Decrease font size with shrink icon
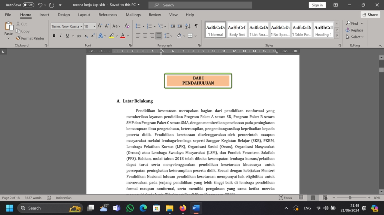The height and width of the screenshot is (215, 384). coord(107,26)
